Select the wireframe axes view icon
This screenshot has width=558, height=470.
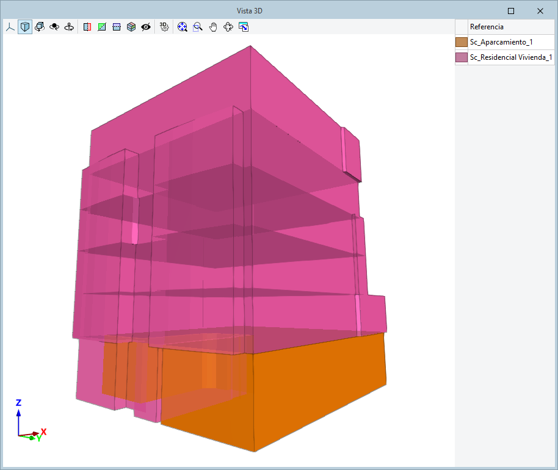(x=10, y=27)
